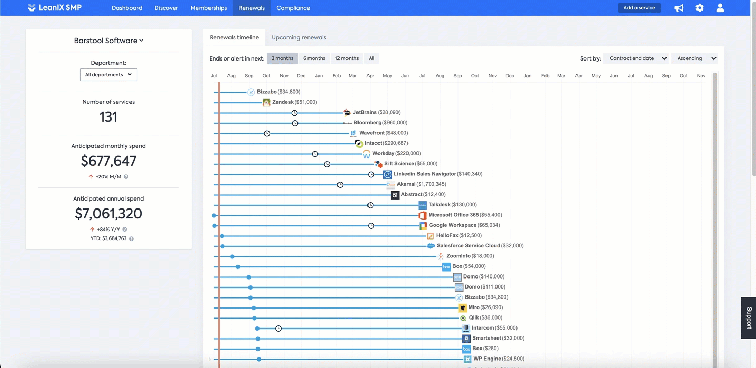The width and height of the screenshot is (756, 368).
Task: Open the Box ($280) service label
Action: pos(485,349)
